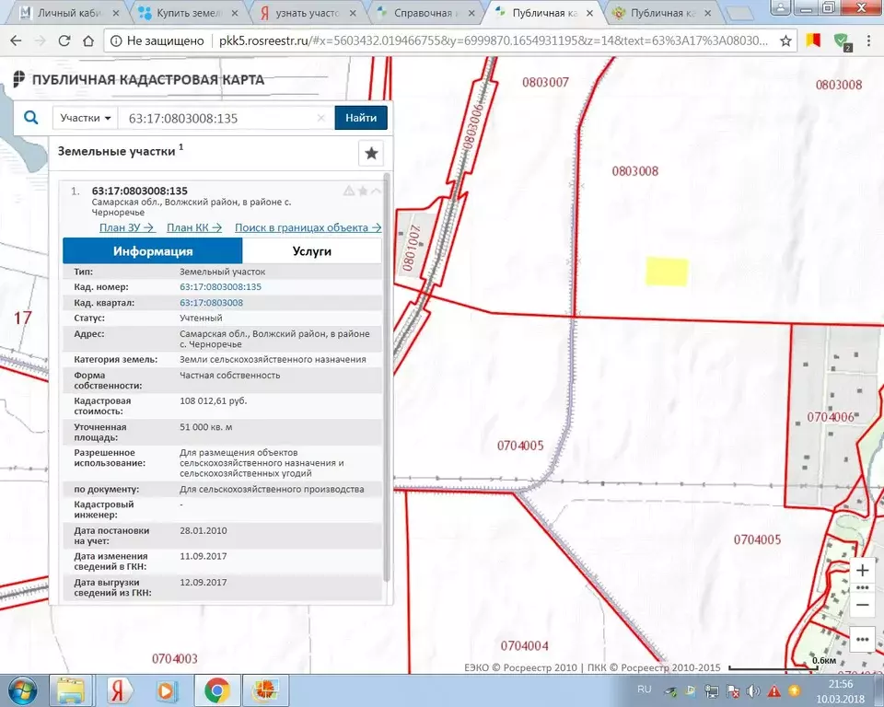Add result 63:17:0803008:135 to favorites
Image resolution: width=884 pixels, height=707 pixels.
pos(363,191)
